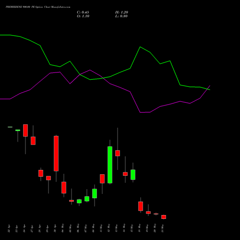Select the high value H: 1.20
Image resolution: width=240 pixels, height=240 pixels.
pos(121,12)
